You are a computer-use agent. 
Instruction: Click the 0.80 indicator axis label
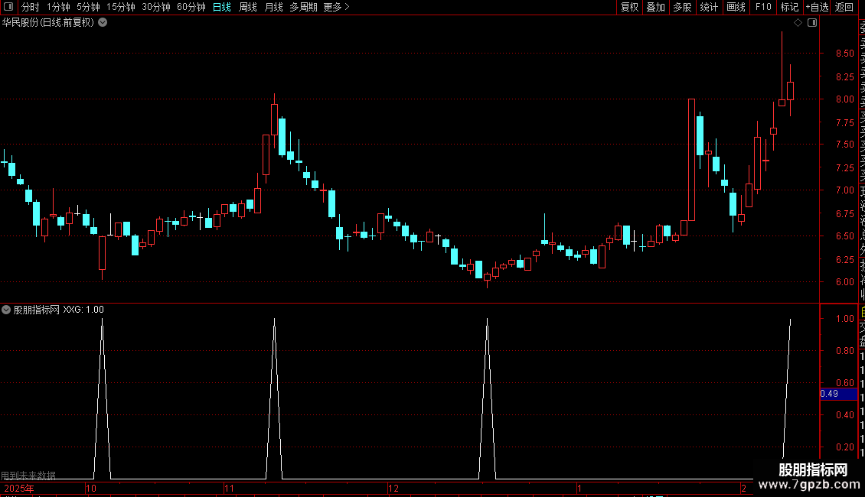click(844, 350)
